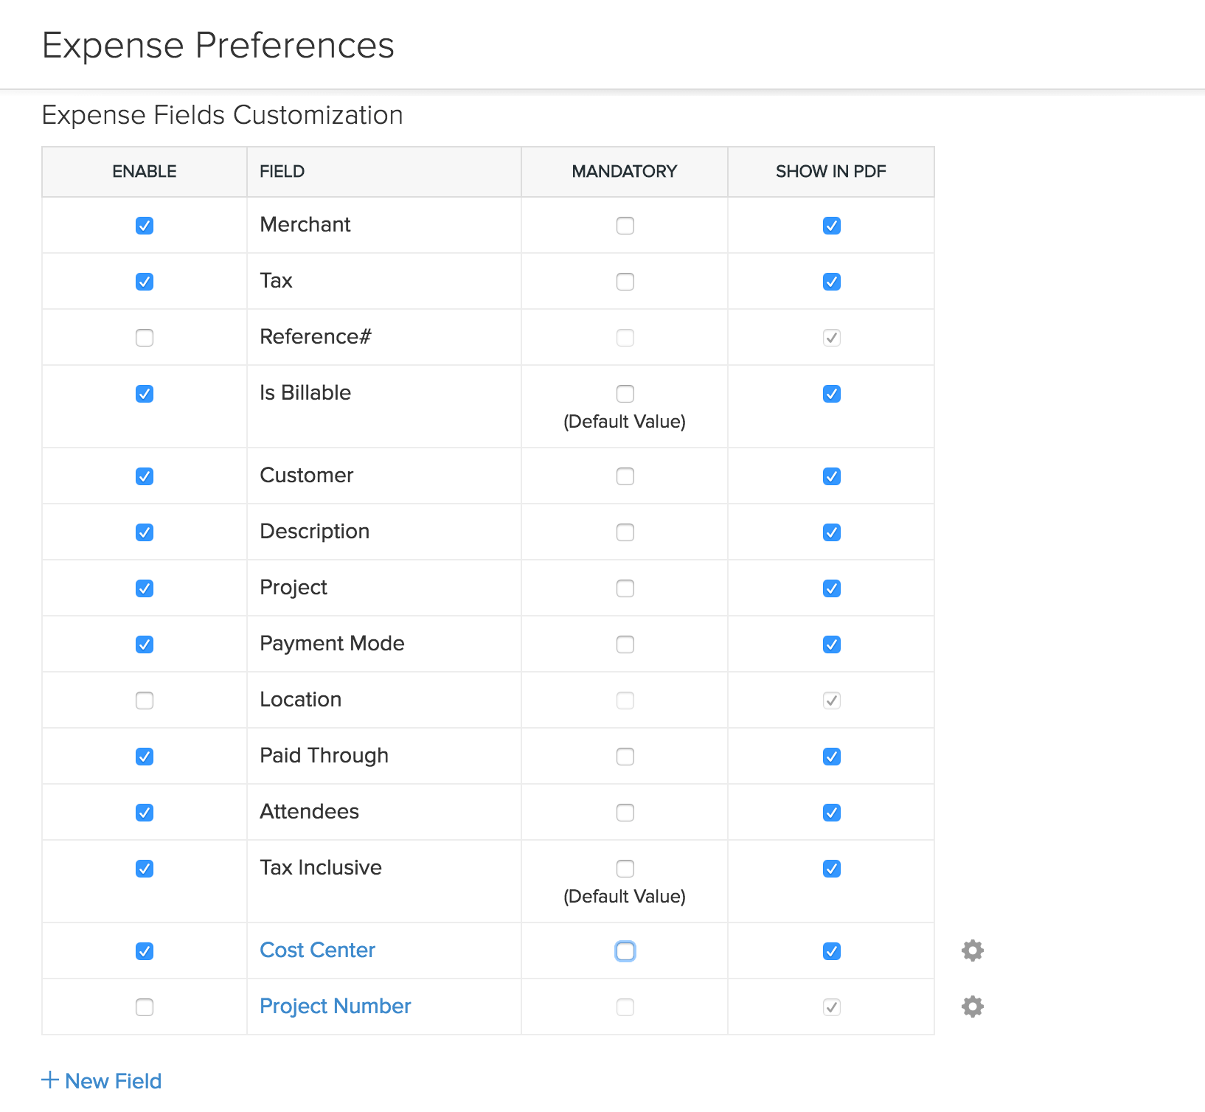Make Paid Through field mandatory
The height and width of the screenshot is (1112, 1205).
tap(625, 757)
